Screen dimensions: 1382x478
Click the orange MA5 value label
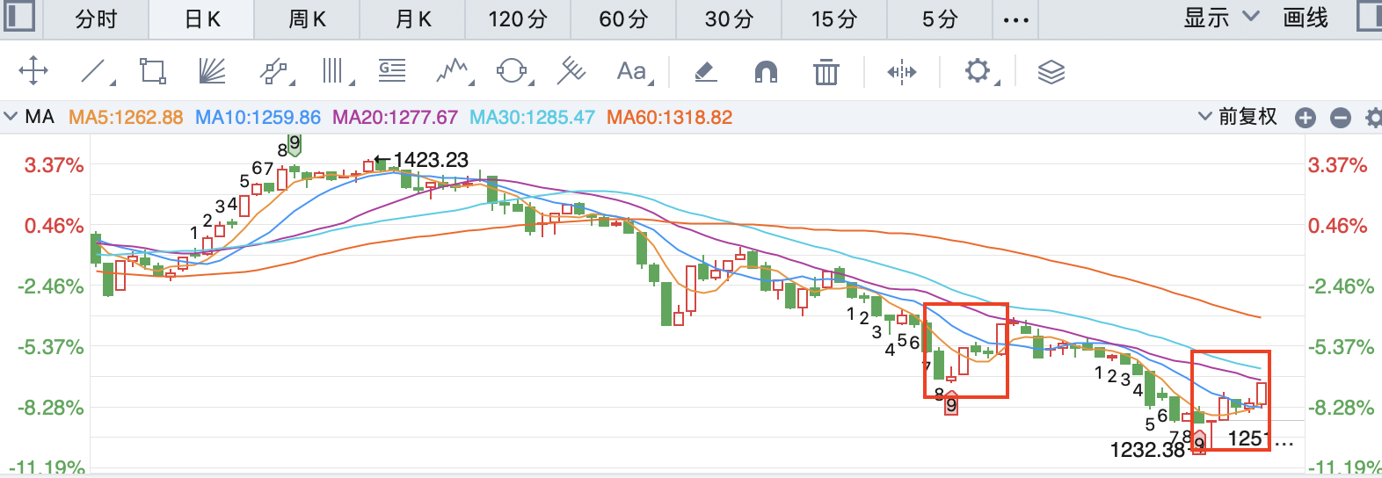tap(126, 118)
